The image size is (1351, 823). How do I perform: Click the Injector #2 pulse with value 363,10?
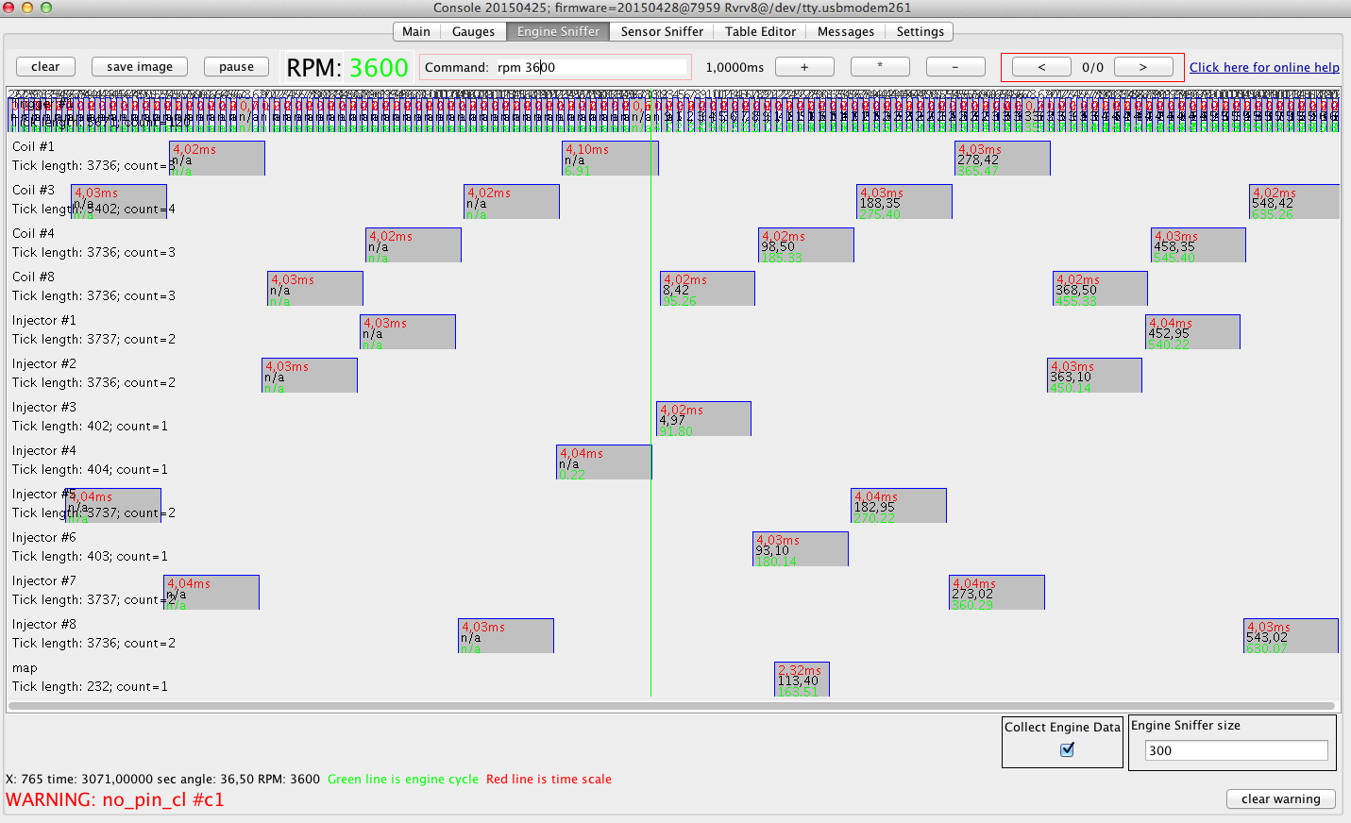[1094, 375]
